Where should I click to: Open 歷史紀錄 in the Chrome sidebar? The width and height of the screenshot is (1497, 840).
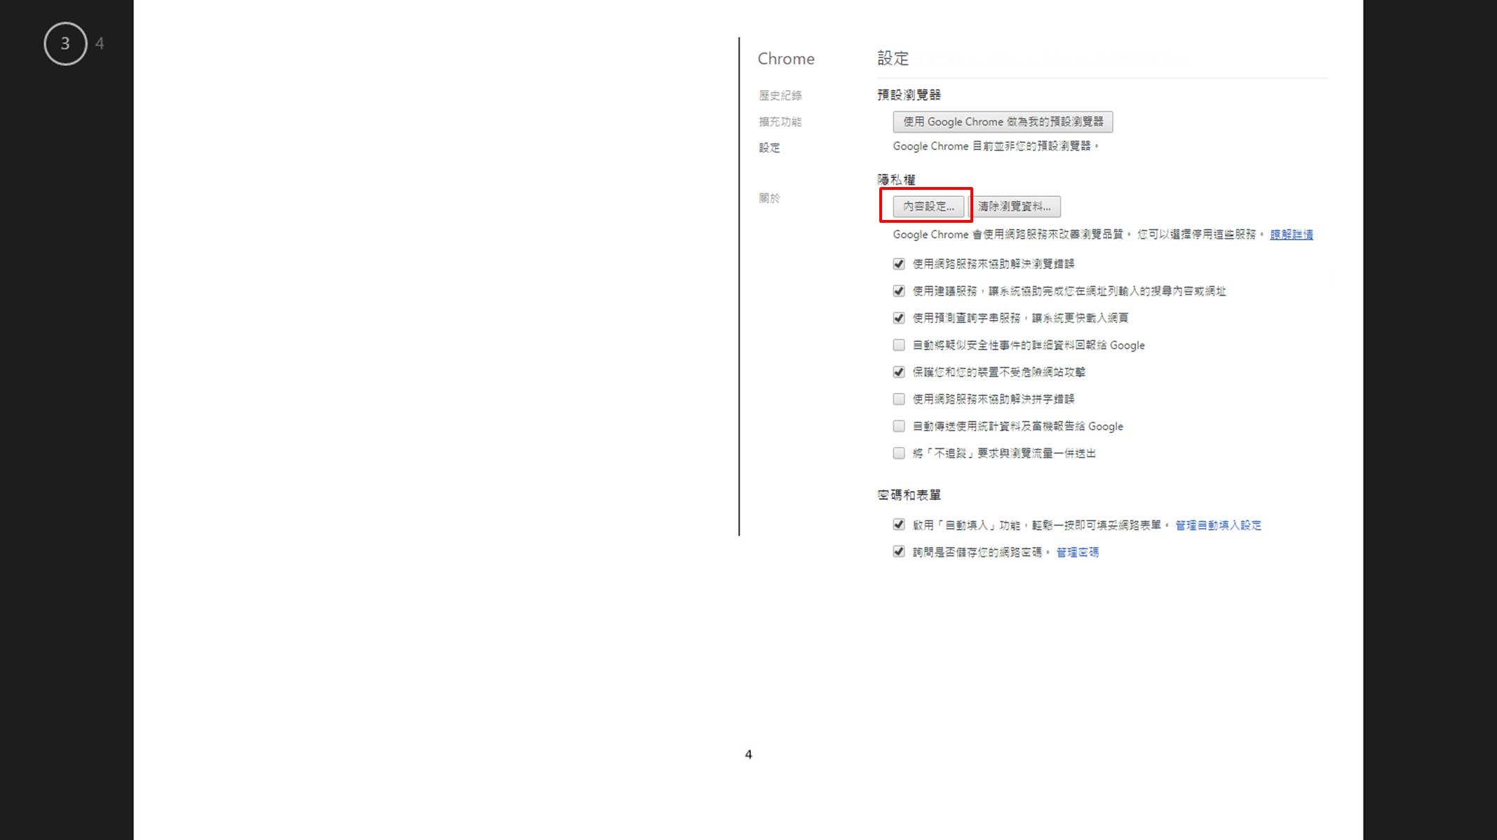coord(780,95)
